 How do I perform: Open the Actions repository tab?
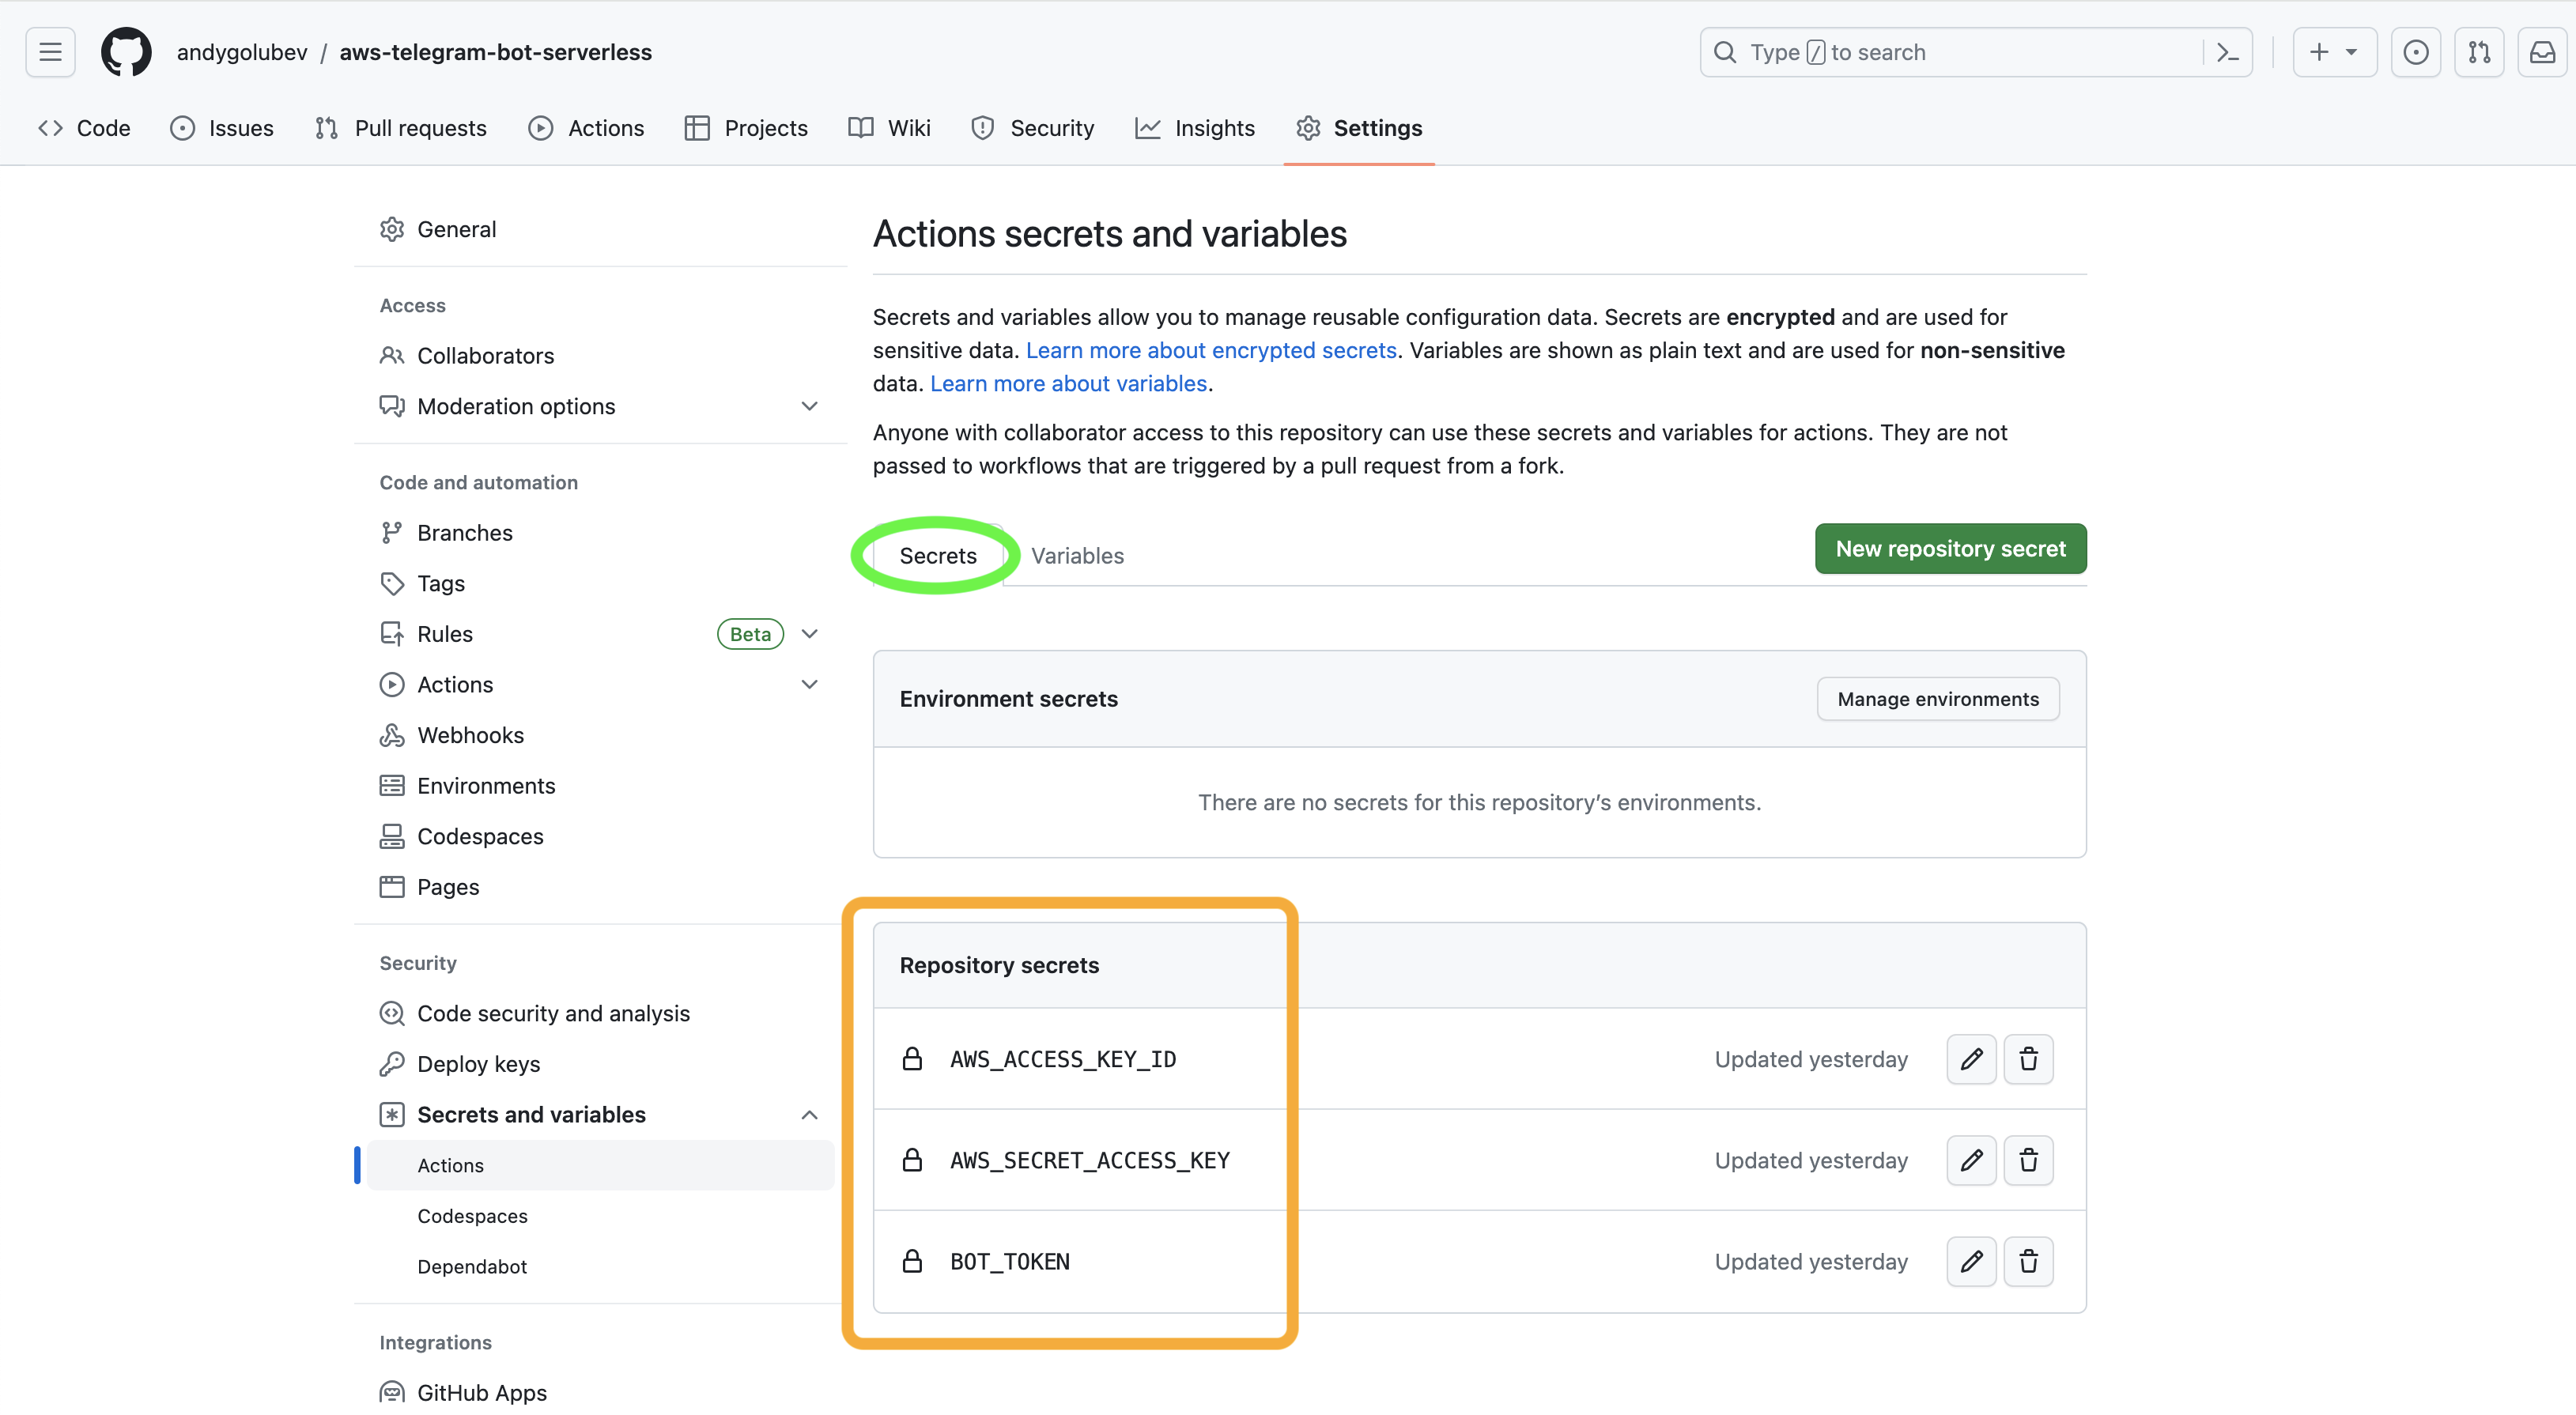pos(586,128)
